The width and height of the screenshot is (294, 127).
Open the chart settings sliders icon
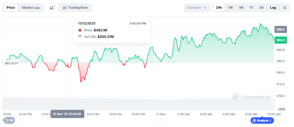285,8
